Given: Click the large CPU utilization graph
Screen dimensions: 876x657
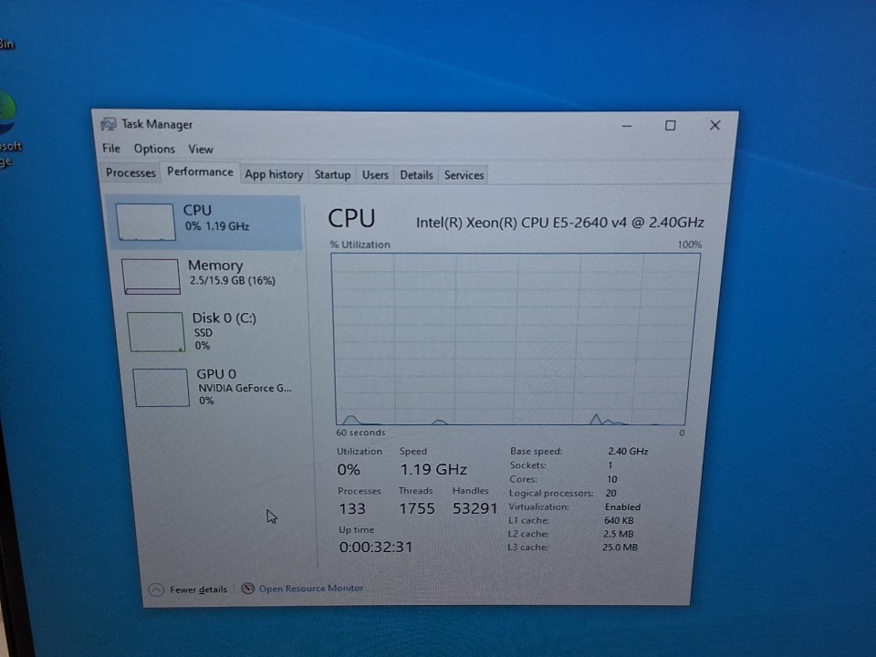Looking at the screenshot, I should [x=516, y=339].
